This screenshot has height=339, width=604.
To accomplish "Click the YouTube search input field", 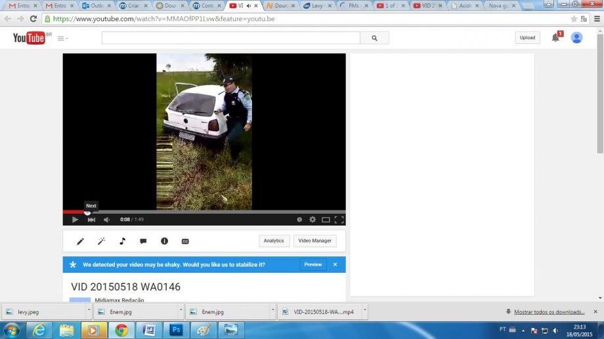I will (230, 38).
